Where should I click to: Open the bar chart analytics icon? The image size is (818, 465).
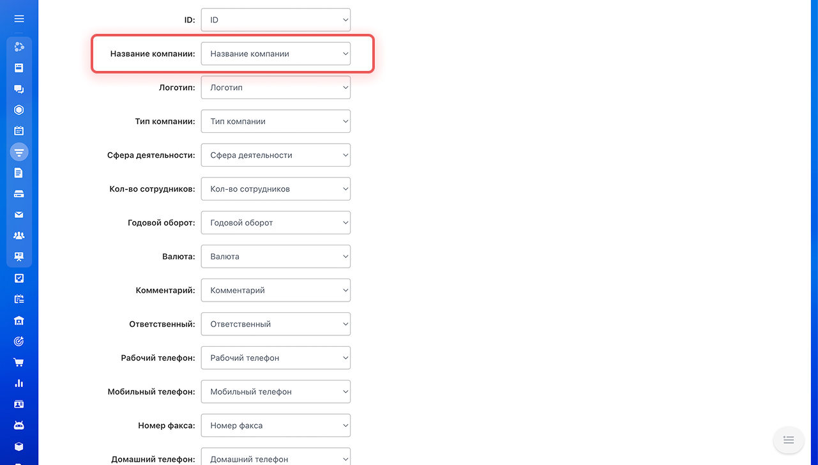pyautogui.click(x=19, y=383)
